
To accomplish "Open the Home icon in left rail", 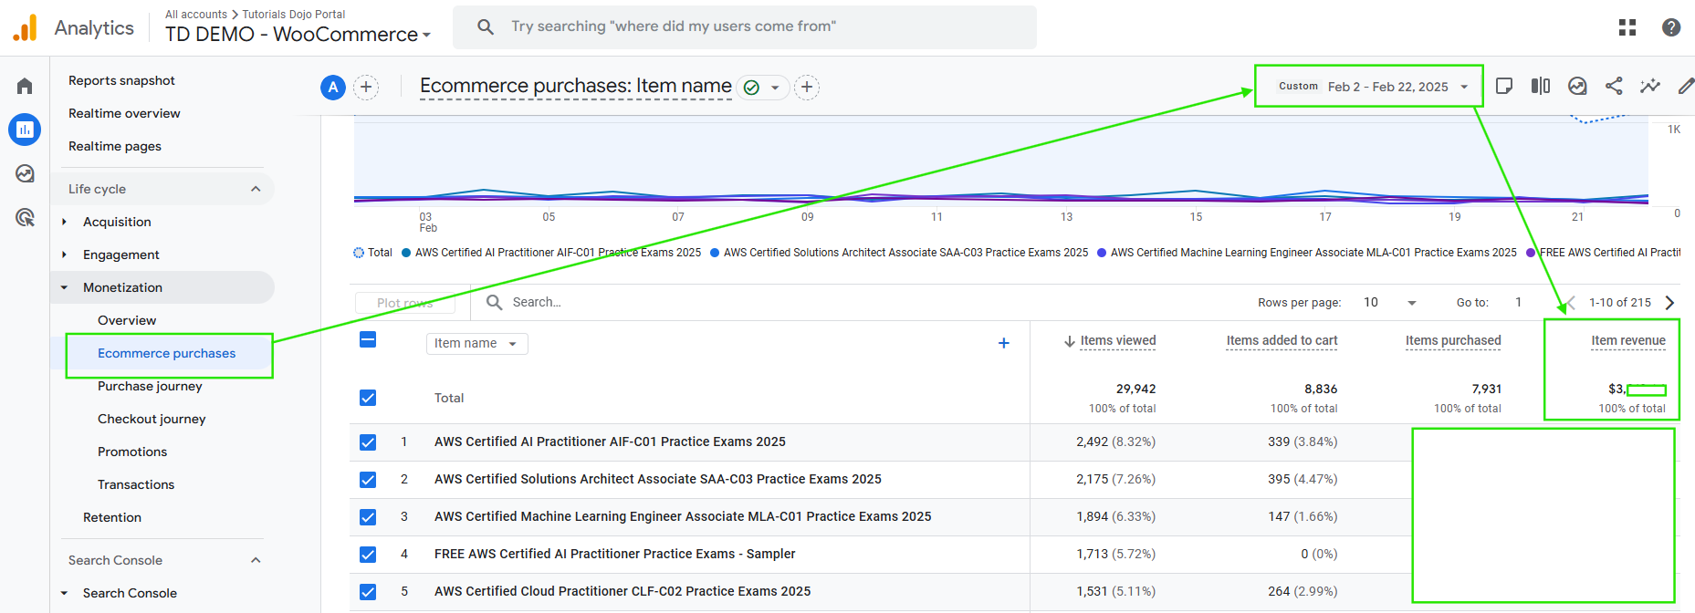I will coord(25,86).
